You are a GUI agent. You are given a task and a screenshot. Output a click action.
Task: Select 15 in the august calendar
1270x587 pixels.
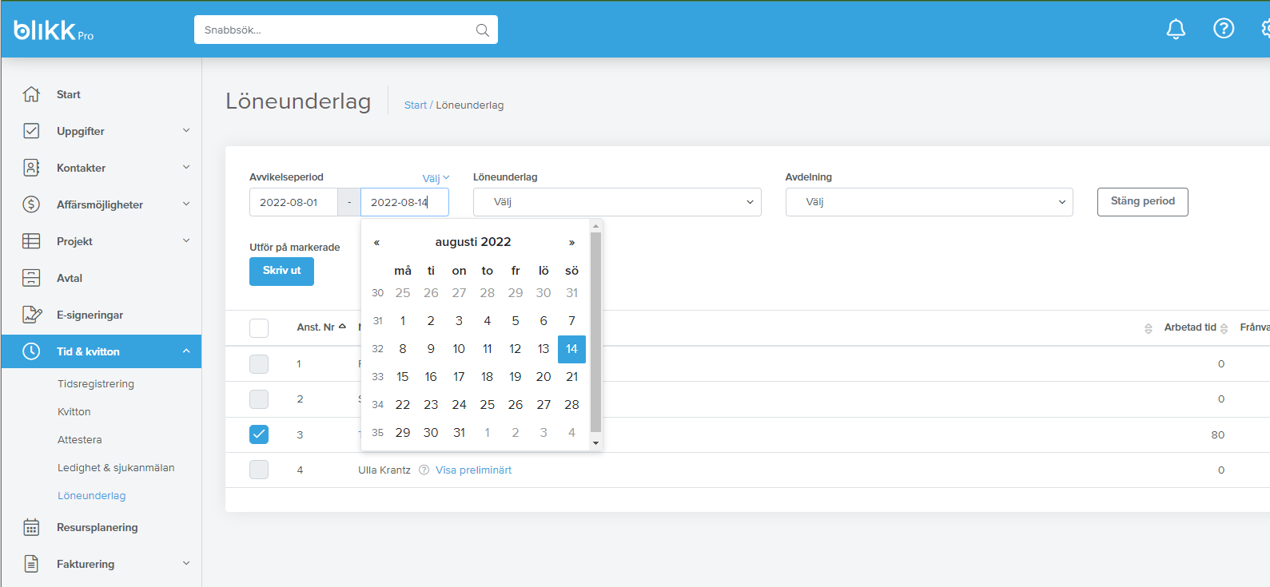[403, 377]
